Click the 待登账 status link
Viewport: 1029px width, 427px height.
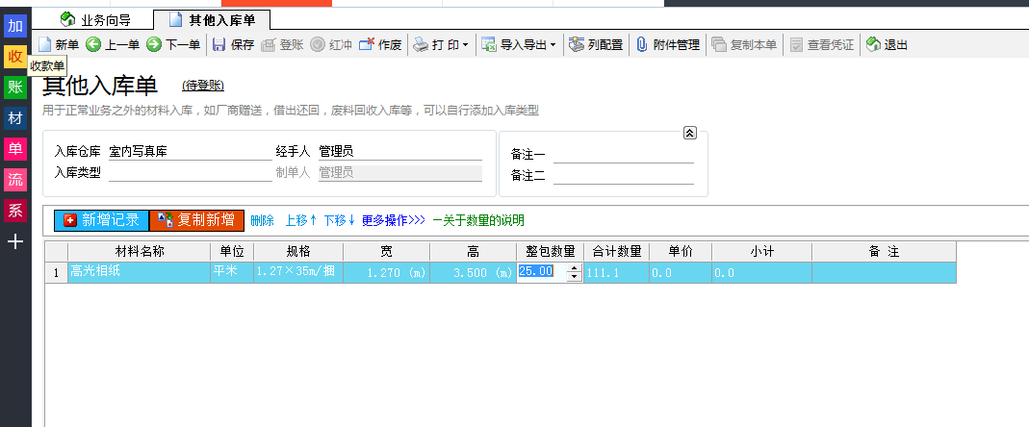click(203, 86)
